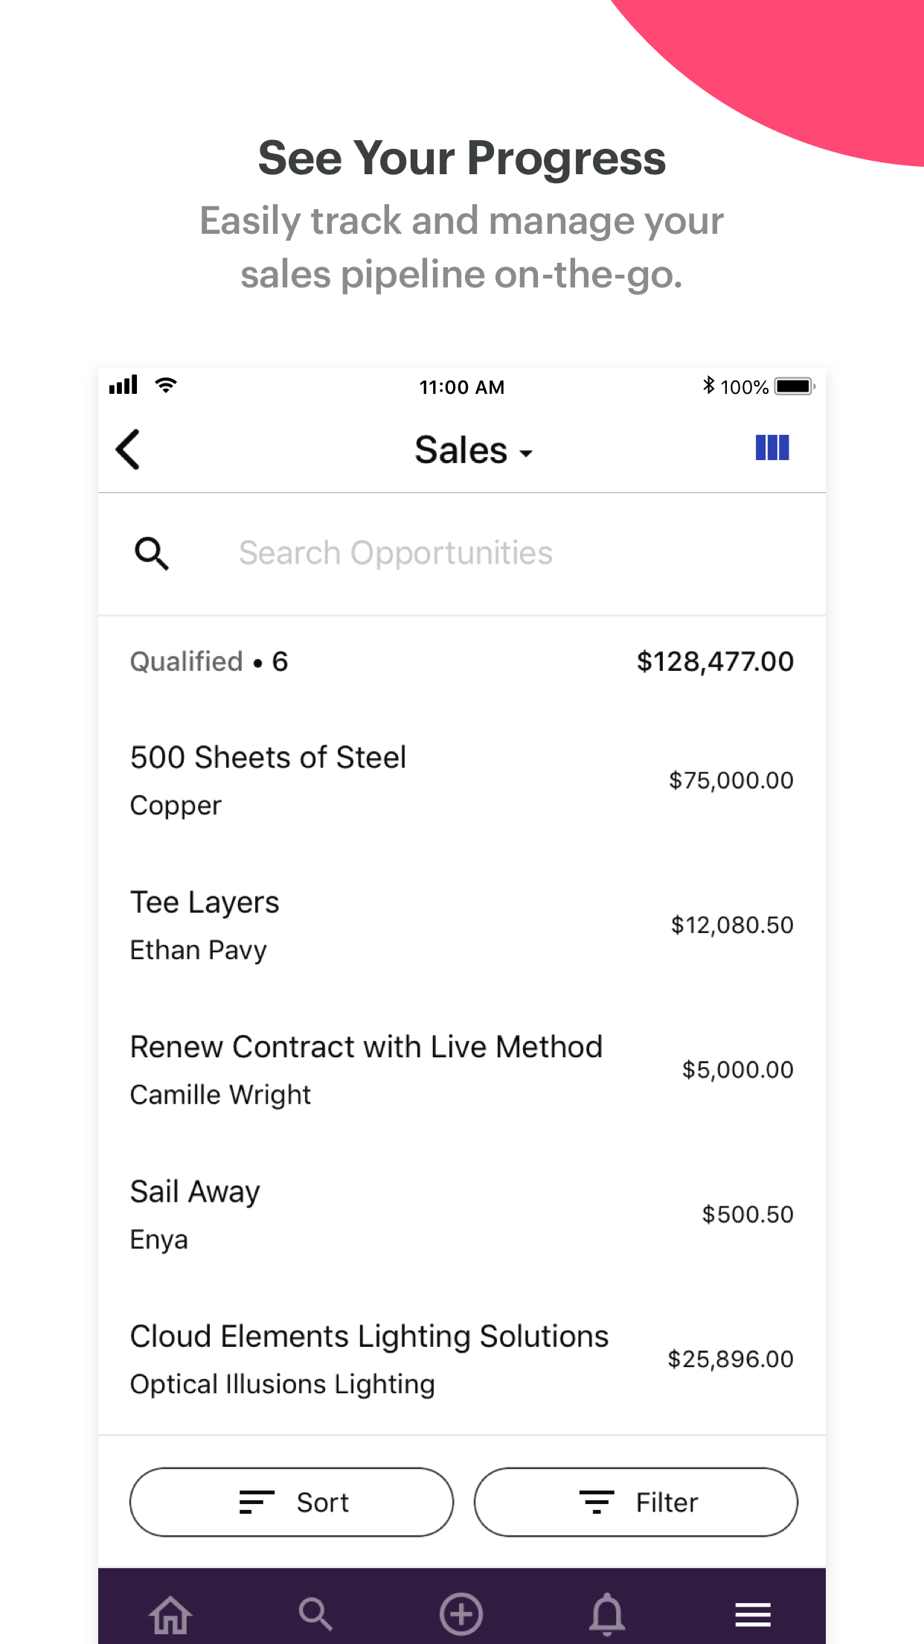Image resolution: width=924 pixels, height=1644 pixels.
Task: Tap the $75,000.00 amount for Steel deal
Action: click(731, 780)
